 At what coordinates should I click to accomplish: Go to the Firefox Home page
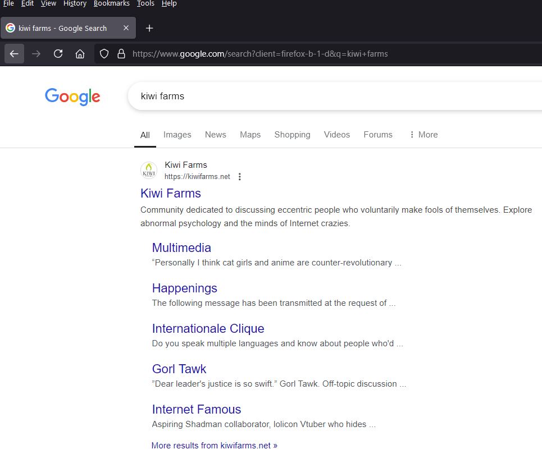[x=80, y=54]
